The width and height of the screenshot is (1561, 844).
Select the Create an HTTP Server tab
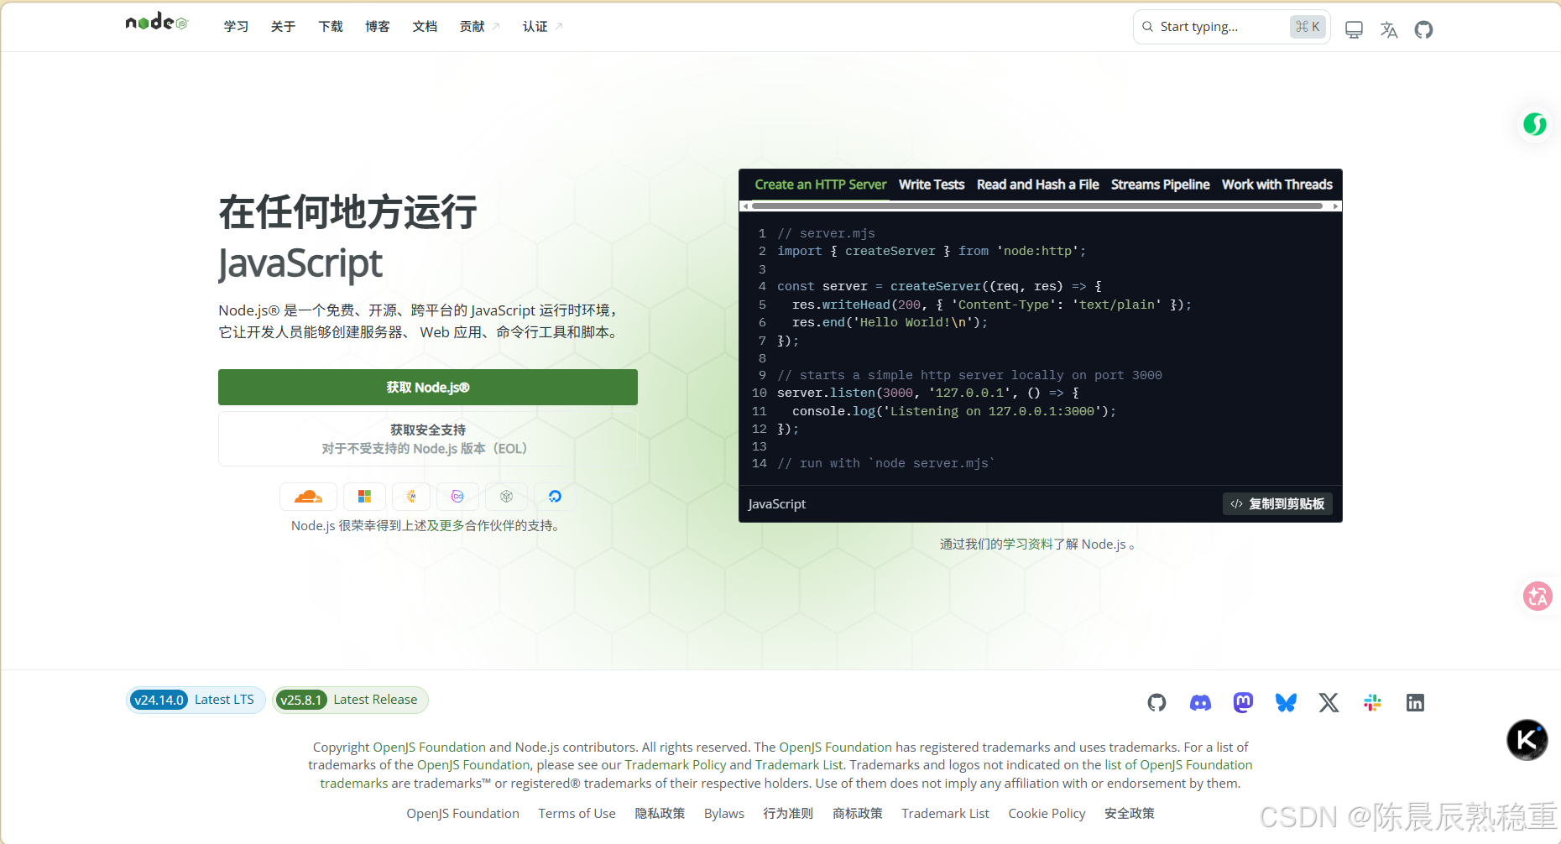[820, 185]
